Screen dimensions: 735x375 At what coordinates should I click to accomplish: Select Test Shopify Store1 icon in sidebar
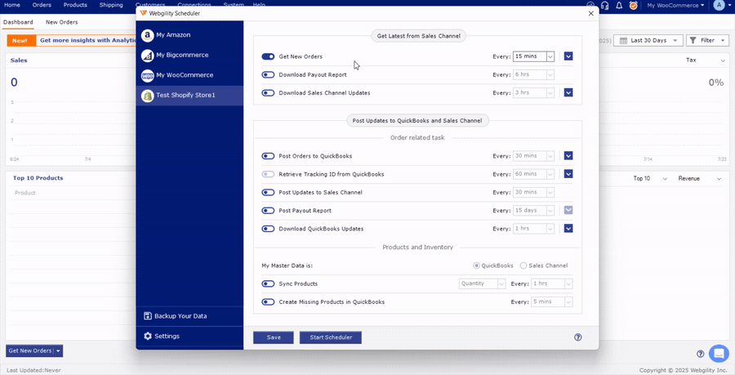coord(147,96)
